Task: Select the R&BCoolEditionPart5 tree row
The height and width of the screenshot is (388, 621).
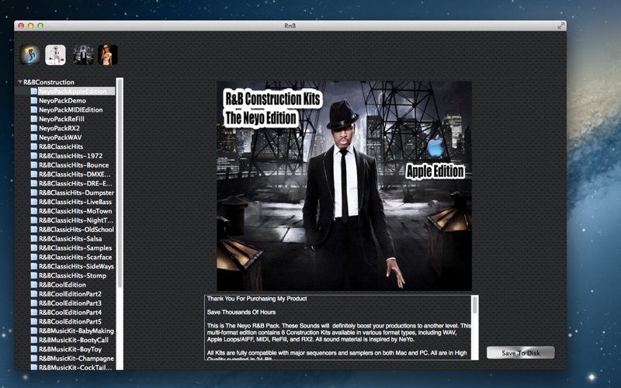Action: click(65, 321)
